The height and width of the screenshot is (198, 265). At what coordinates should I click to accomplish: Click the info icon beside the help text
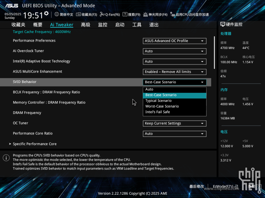pos(6,158)
